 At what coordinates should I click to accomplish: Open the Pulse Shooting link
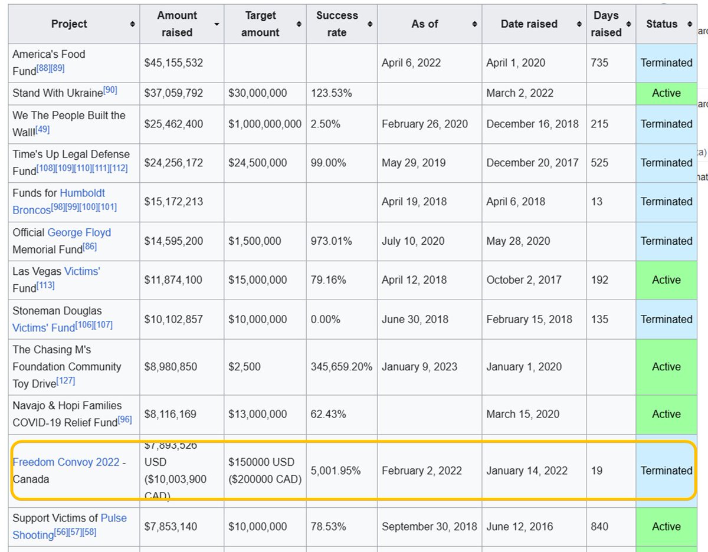point(70,526)
